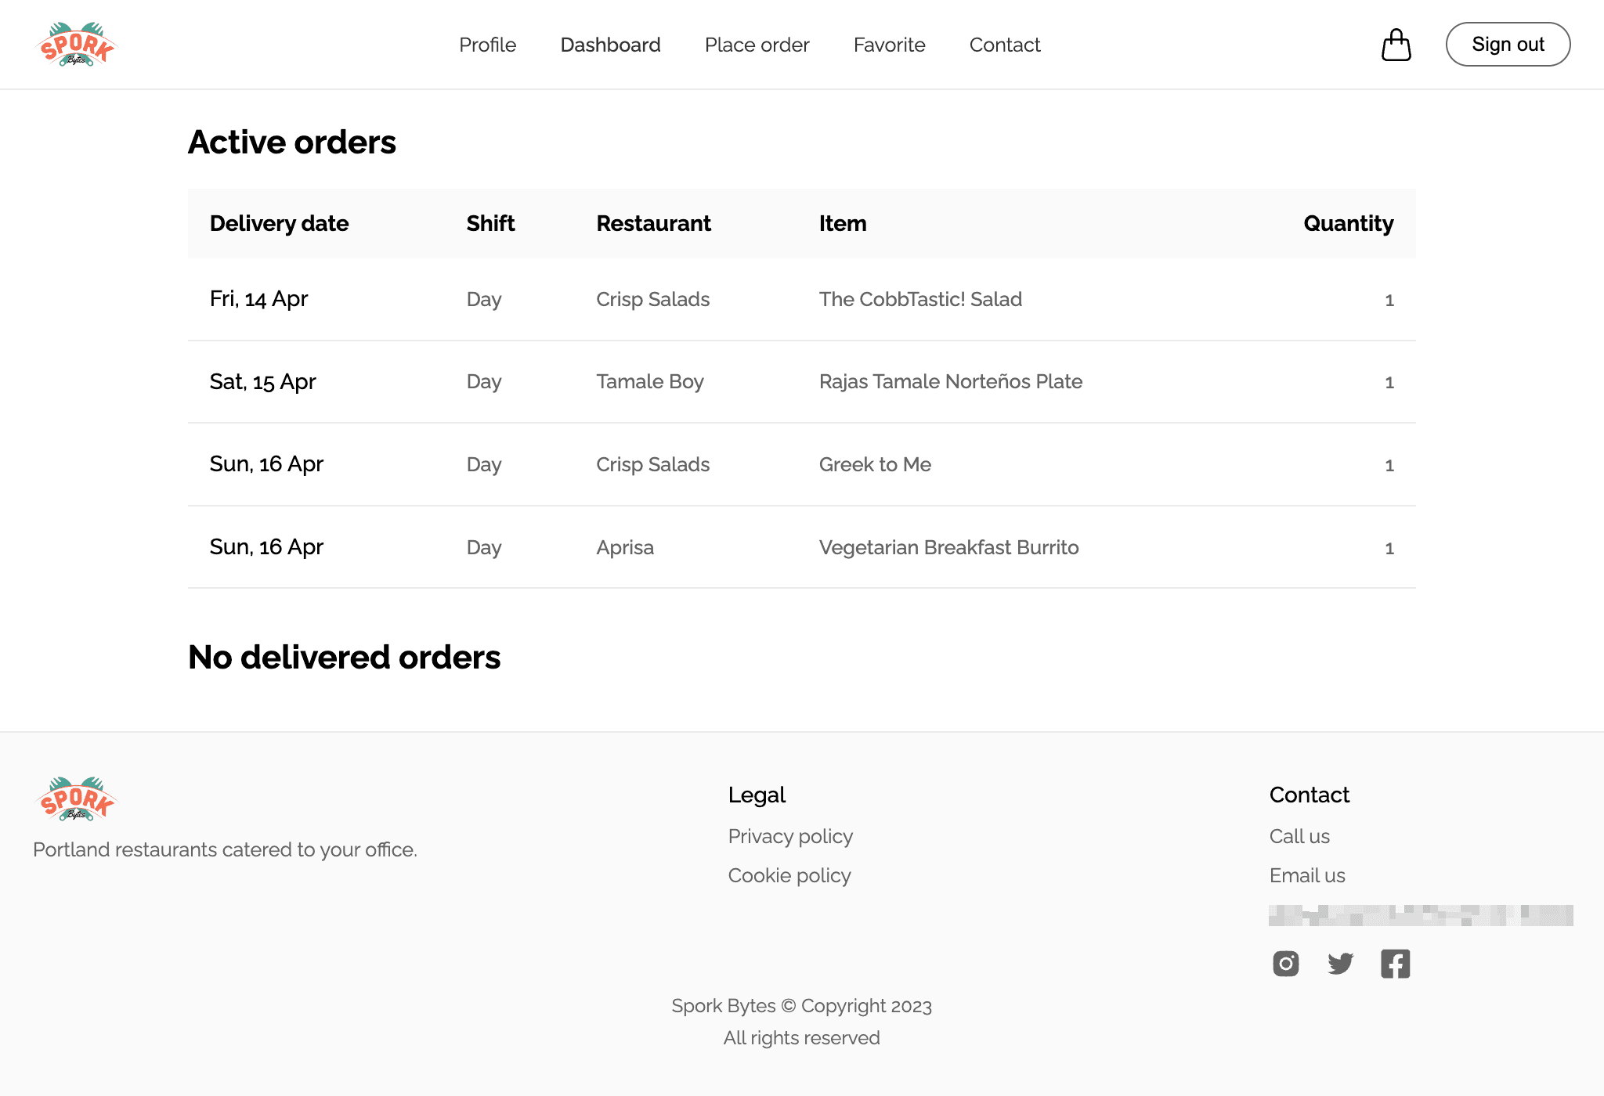Open Privacy policy in Legal section

tap(789, 837)
